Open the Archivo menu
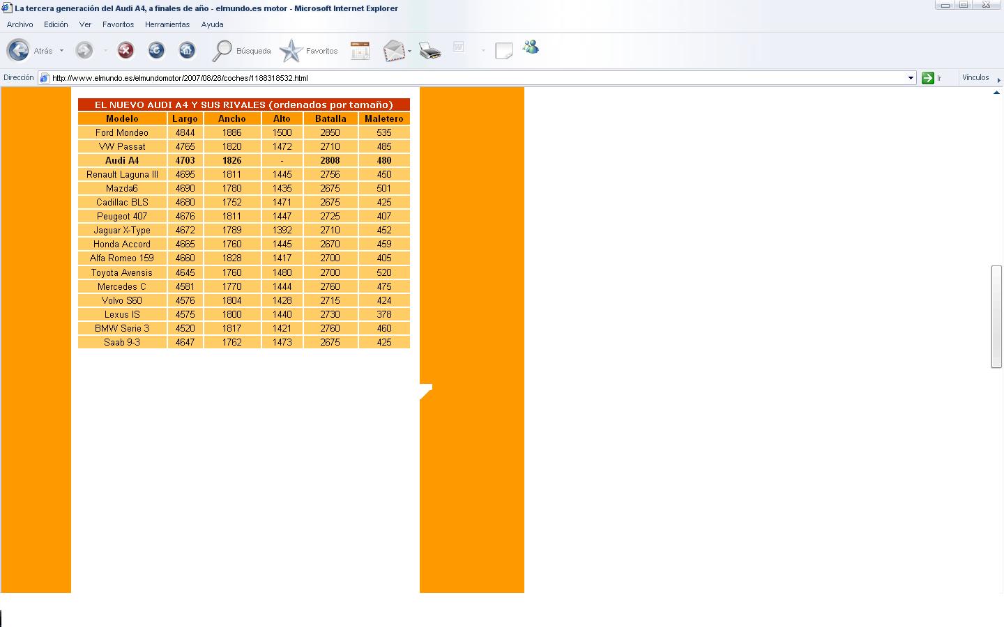The width and height of the screenshot is (1004, 627). tap(20, 24)
